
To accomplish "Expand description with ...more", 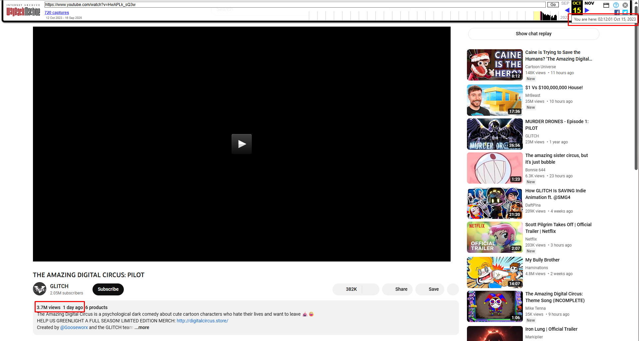I will (x=142, y=327).
